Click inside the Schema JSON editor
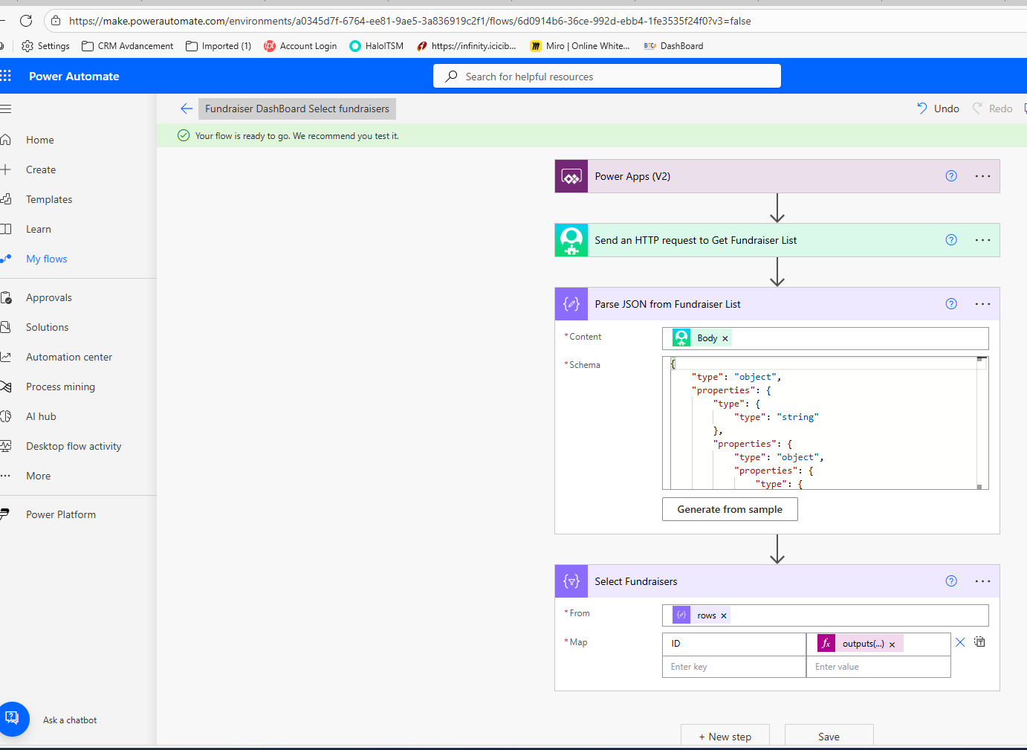 (823, 423)
